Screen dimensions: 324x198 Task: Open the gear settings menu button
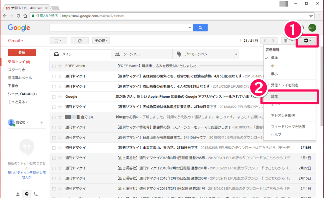(x=307, y=41)
